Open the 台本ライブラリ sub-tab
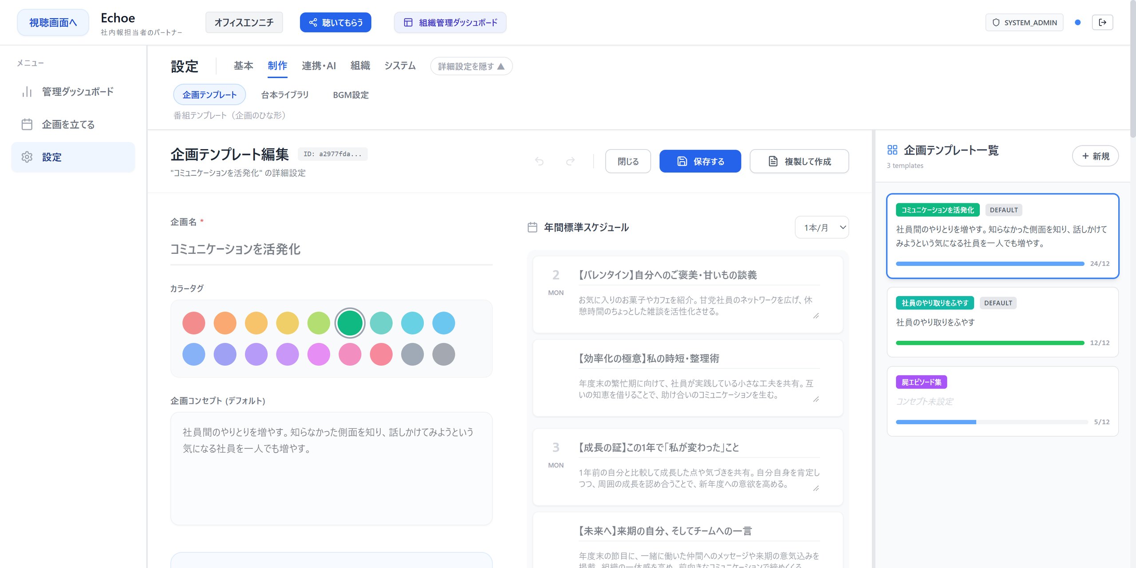Viewport: 1136px width, 568px height. click(284, 95)
